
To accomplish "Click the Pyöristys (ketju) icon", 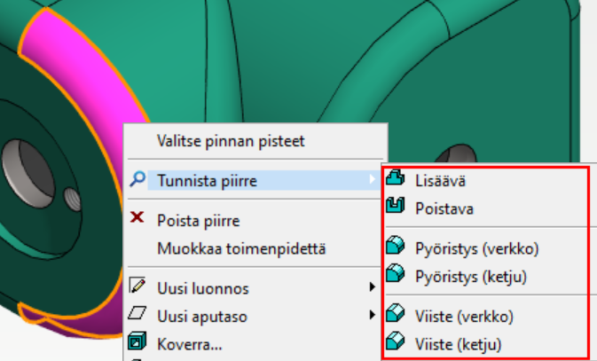I will 397,277.
